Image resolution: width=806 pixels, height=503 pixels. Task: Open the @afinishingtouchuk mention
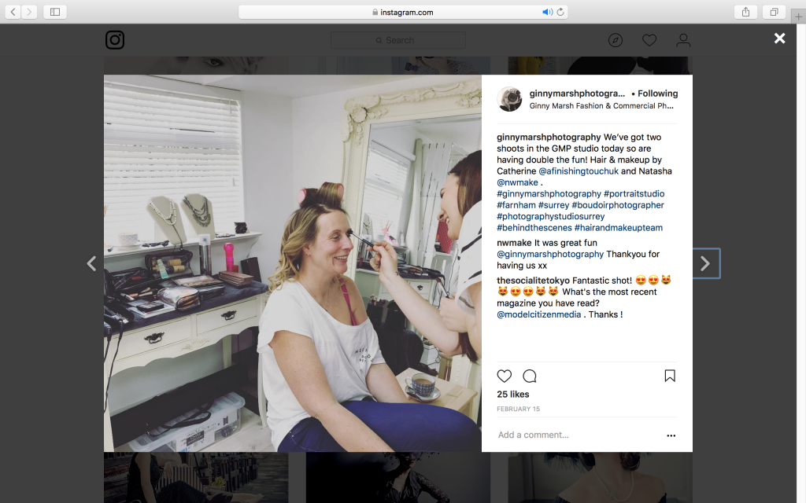tap(579, 171)
